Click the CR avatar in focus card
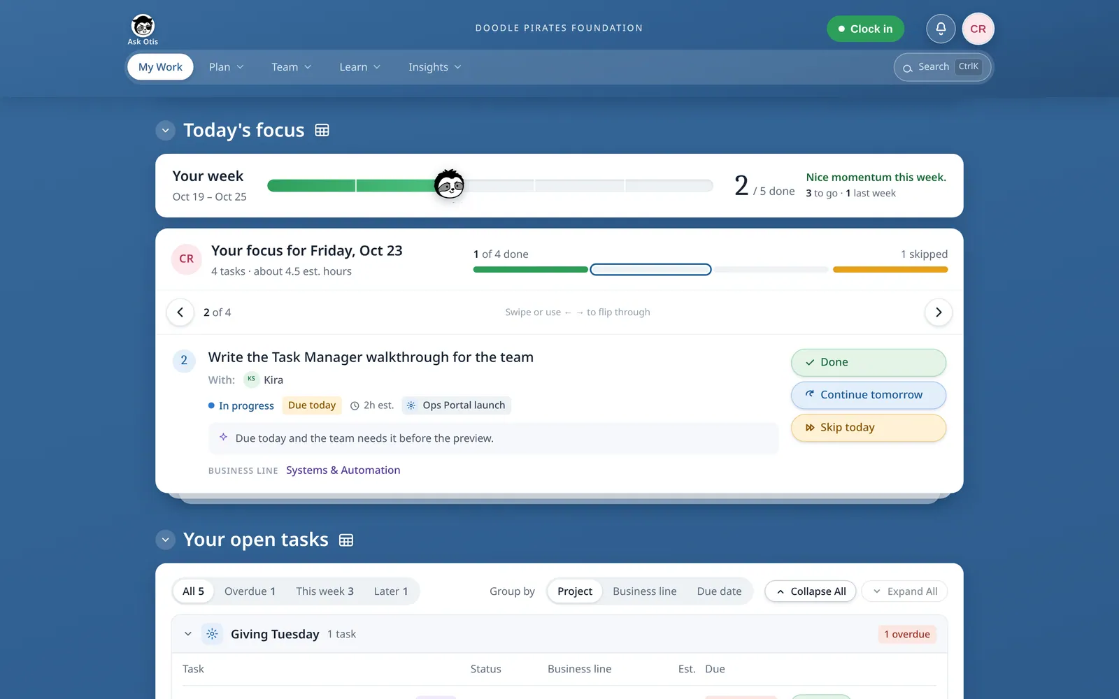This screenshot has width=1119, height=699. click(x=187, y=259)
